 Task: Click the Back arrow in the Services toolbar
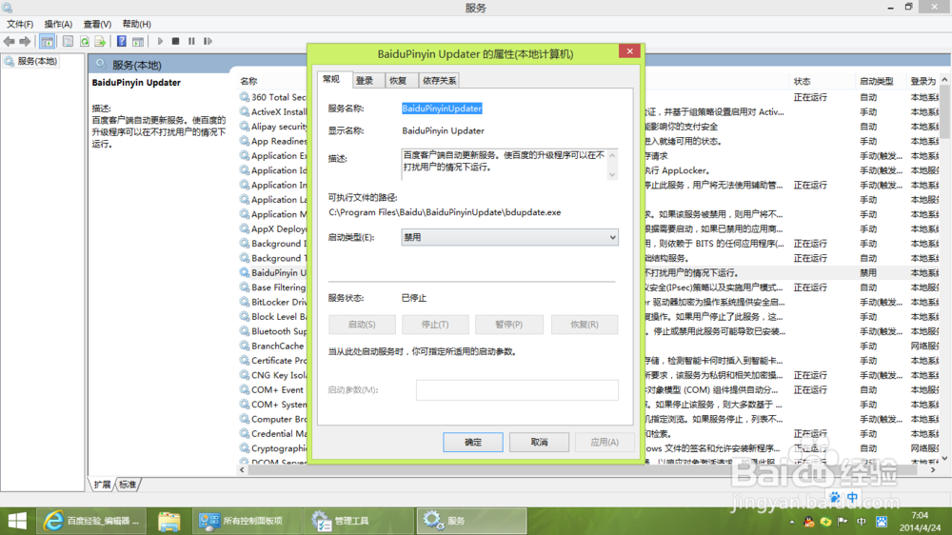click(10, 41)
